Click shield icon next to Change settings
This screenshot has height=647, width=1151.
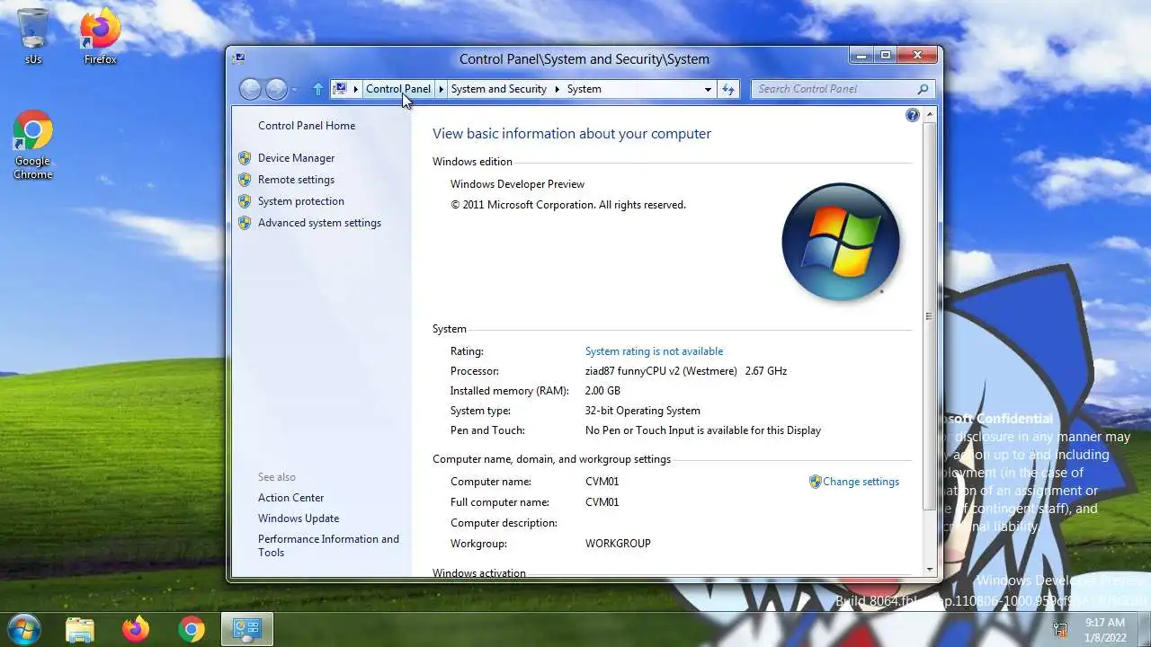tap(815, 482)
